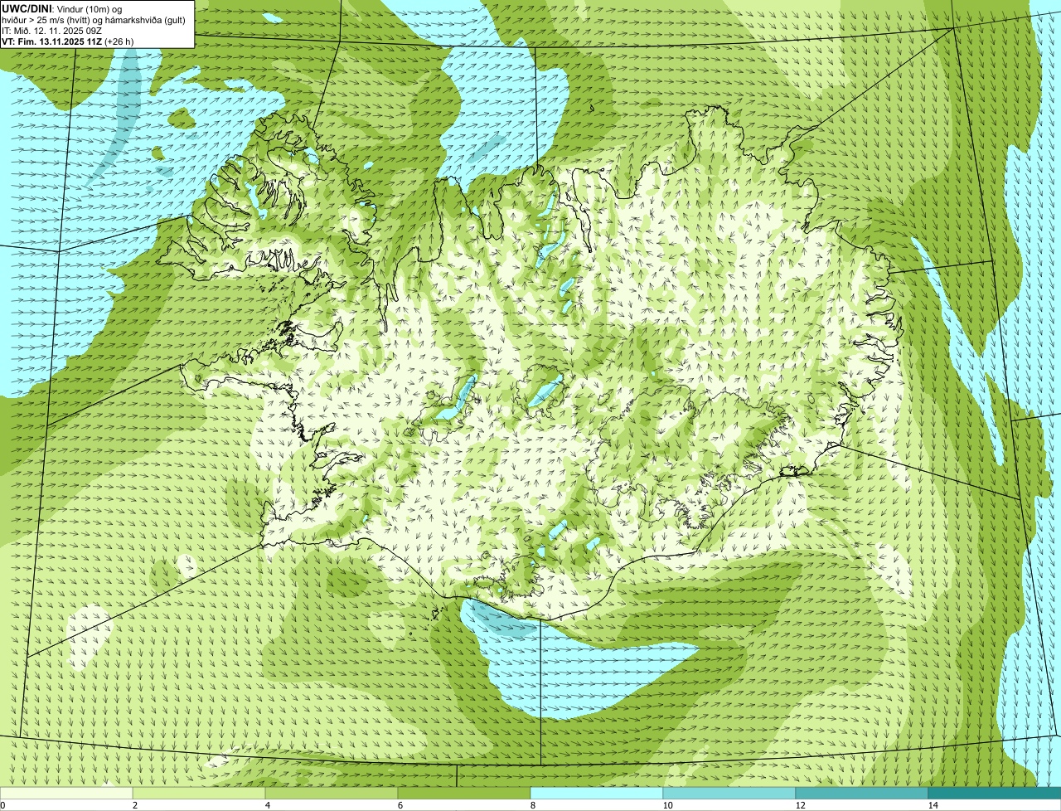Viewport: 1061px width, 811px height.
Task: Click the legend scale label "10"
Action: pyautogui.click(x=667, y=805)
